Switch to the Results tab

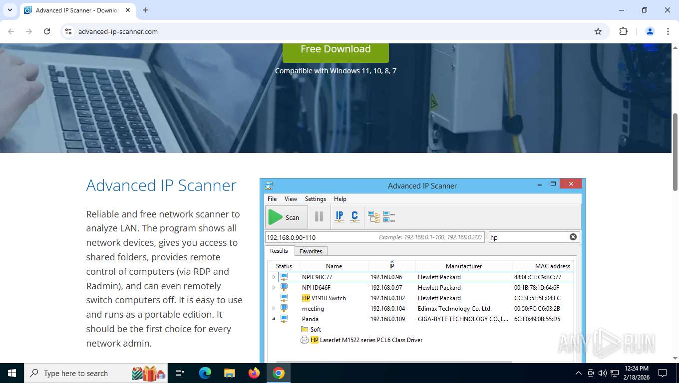pos(279,251)
